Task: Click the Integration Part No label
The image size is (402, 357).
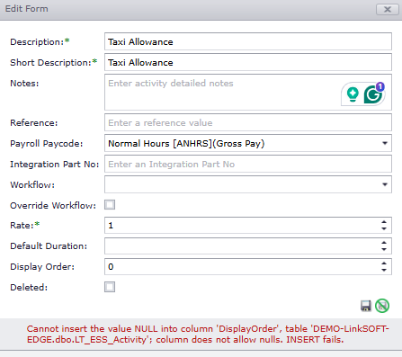Action: point(55,165)
